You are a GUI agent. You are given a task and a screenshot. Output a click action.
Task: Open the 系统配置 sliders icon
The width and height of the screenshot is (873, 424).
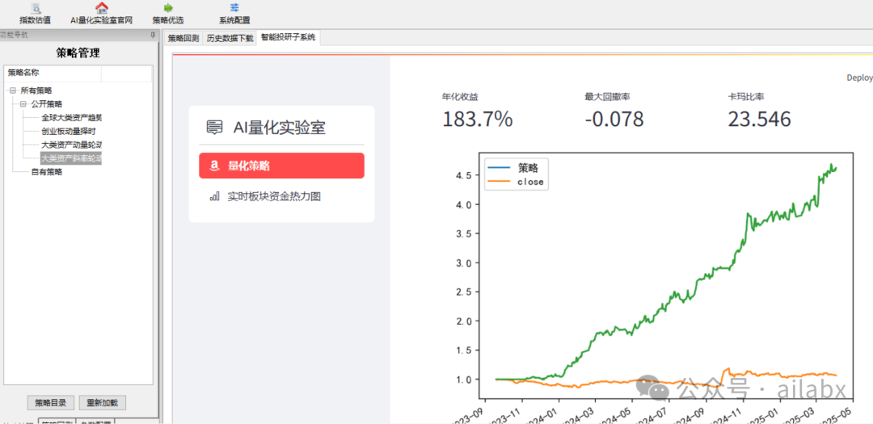click(x=234, y=8)
